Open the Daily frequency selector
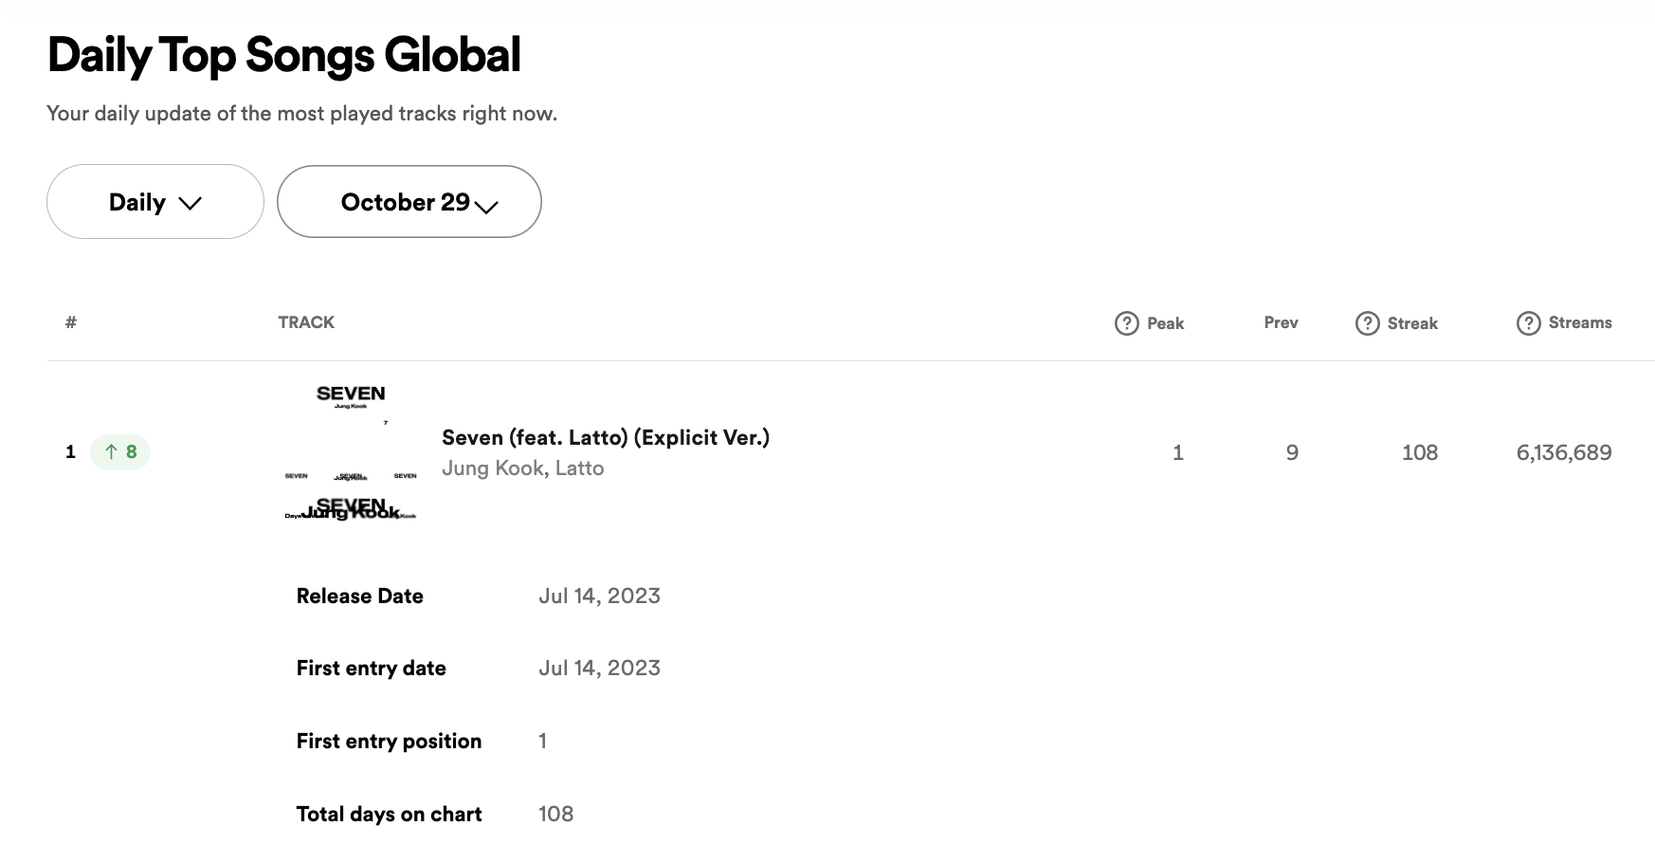Viewport: 1655px width, 844px height. pos(155,201)
